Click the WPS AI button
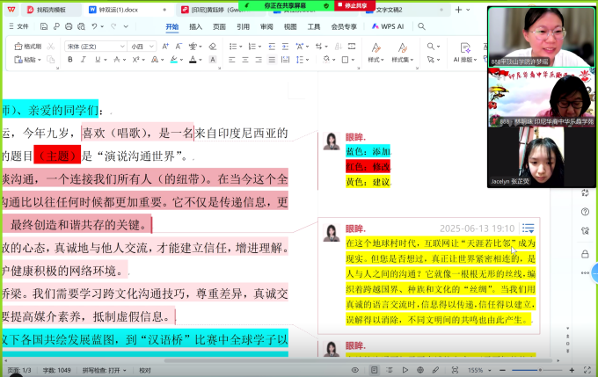 (388, 26)
